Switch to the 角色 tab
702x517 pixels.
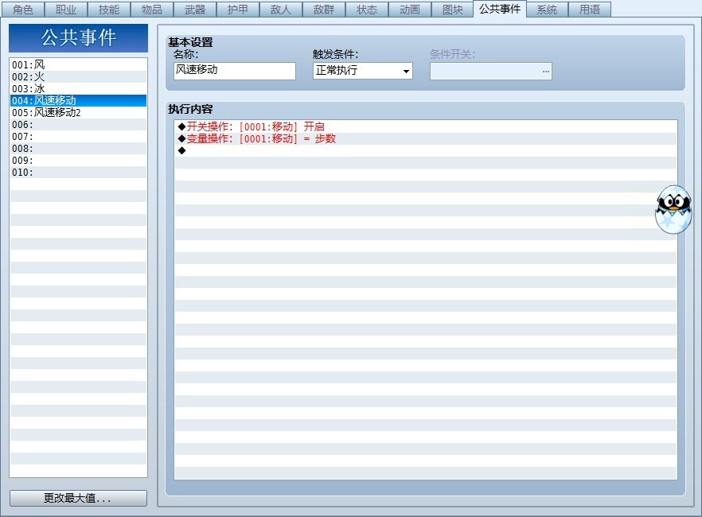[23, 10]
